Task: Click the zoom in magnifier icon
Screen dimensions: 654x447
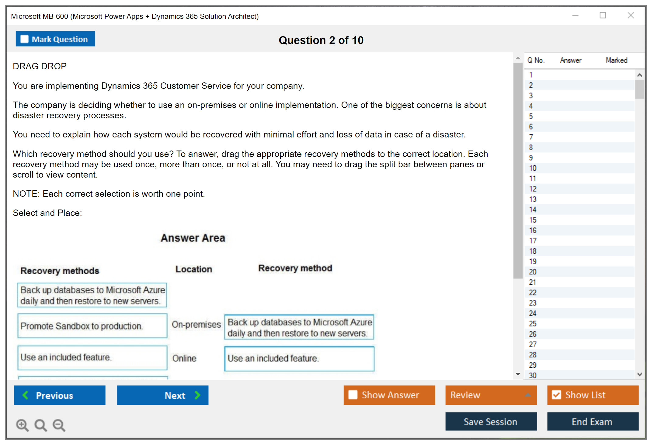Action: [x=22, y=425]
